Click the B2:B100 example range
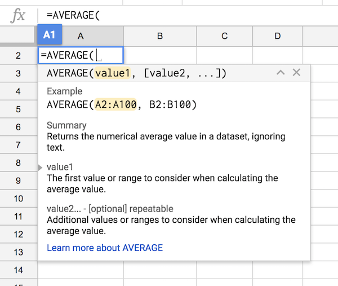 [x=170, y=104]
